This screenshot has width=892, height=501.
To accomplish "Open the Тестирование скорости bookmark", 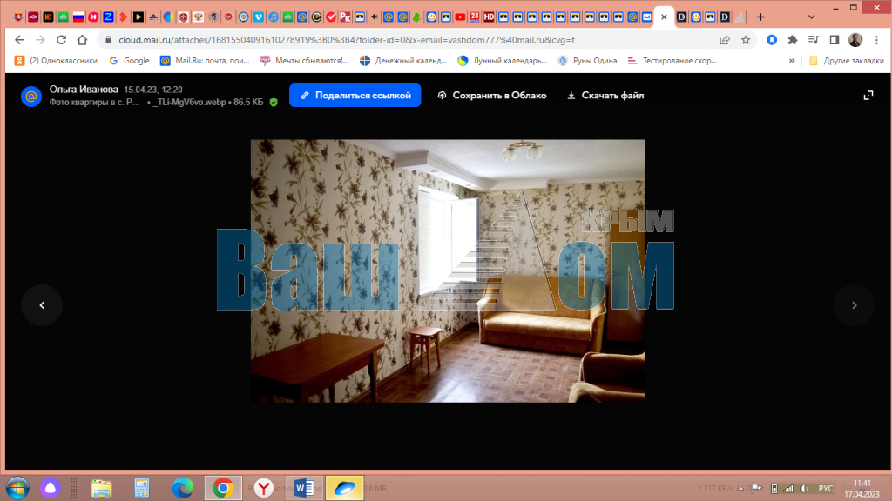I will [672, 61].
